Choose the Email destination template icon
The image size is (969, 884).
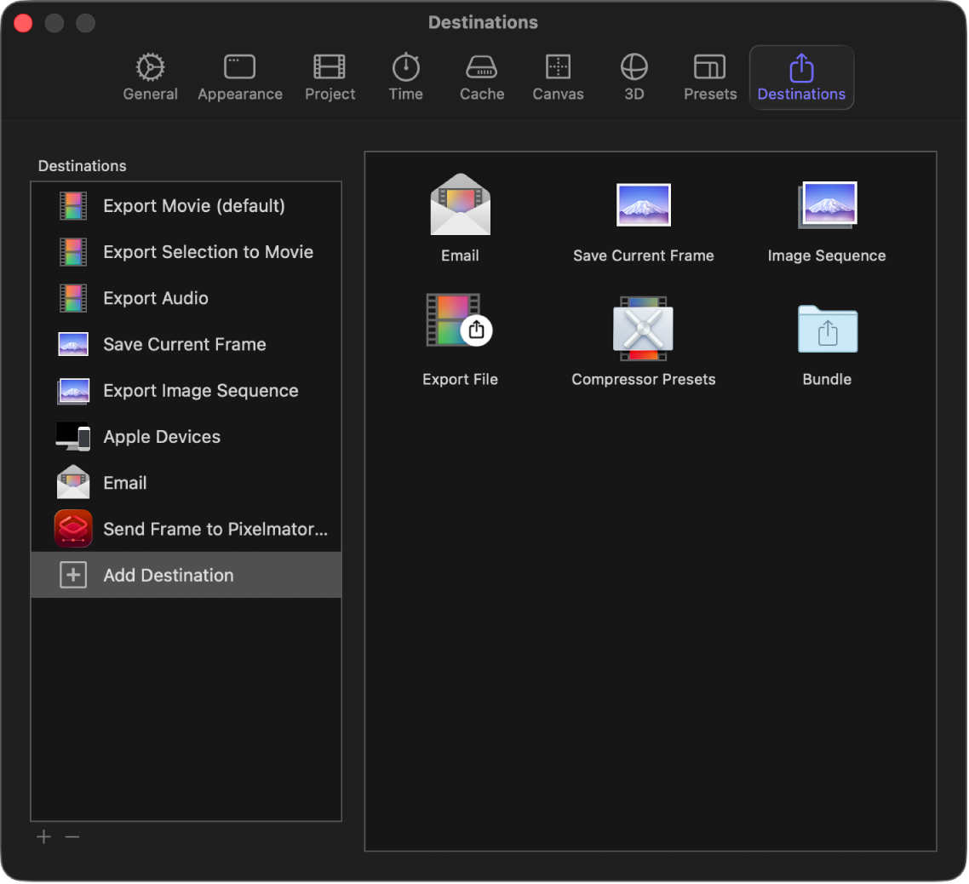[461, 204]
